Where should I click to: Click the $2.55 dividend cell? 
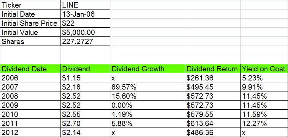(x=85, y=114)
